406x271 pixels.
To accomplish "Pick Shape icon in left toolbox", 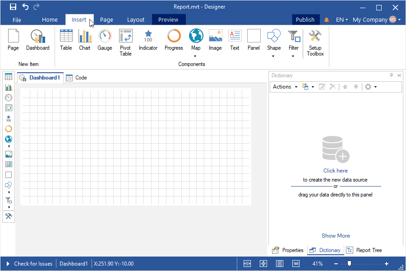I will tap(9, 185).
